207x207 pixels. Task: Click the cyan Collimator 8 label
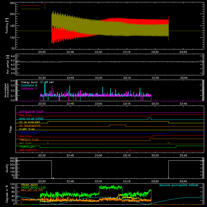29,85
